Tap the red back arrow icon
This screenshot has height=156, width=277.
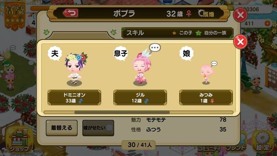click(71, 13)
